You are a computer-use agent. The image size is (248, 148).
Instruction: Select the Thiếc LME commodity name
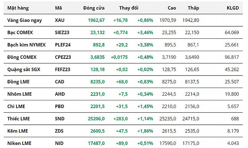pos(19,119)
